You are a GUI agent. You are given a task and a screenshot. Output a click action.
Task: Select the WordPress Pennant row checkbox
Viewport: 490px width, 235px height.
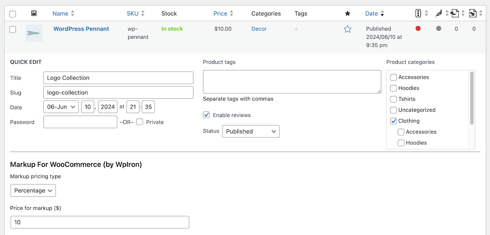click(13, 29)
